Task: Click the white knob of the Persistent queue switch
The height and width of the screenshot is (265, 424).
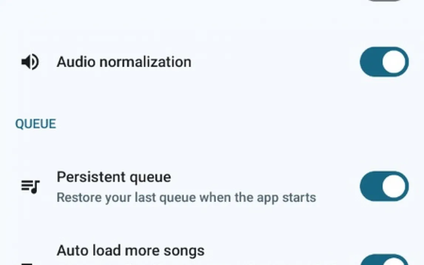Action: click(394, 186)
